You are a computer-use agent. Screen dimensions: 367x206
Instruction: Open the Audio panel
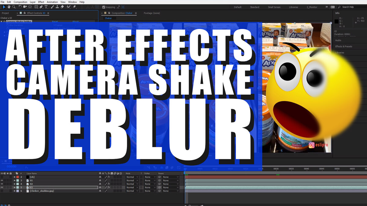(338, 40)
